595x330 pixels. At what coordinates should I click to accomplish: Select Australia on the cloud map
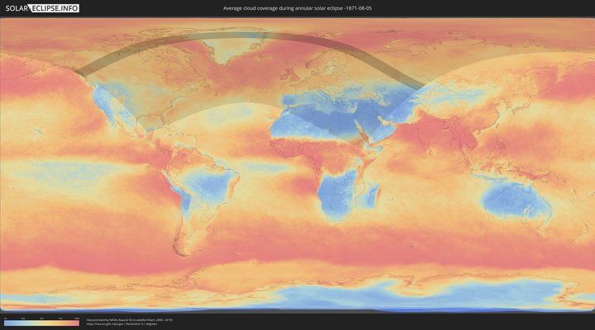[x=516, y=201]
